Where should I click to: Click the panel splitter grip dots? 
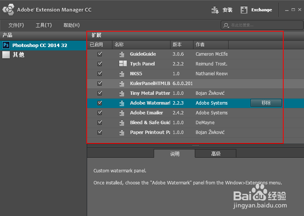(196, 145)
